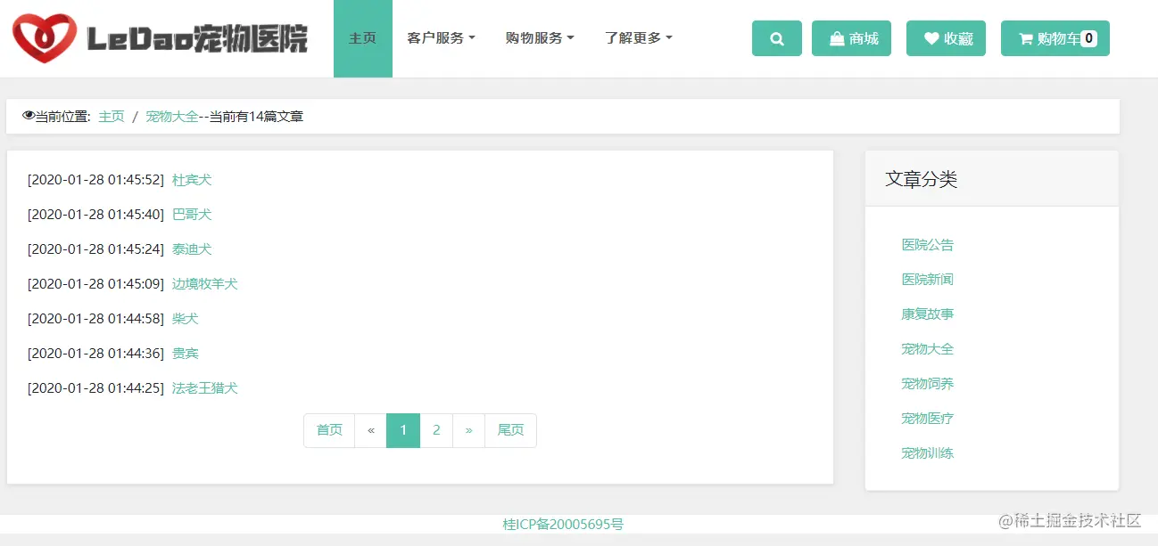1158x546 pixels.
Task: Open the 宠物医疗 category
Action: tap(928, 419)
